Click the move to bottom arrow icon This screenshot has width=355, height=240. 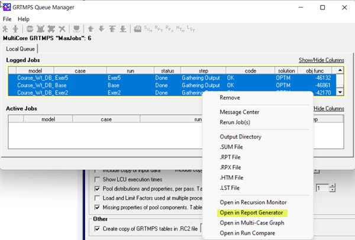(x=122, y=28)
